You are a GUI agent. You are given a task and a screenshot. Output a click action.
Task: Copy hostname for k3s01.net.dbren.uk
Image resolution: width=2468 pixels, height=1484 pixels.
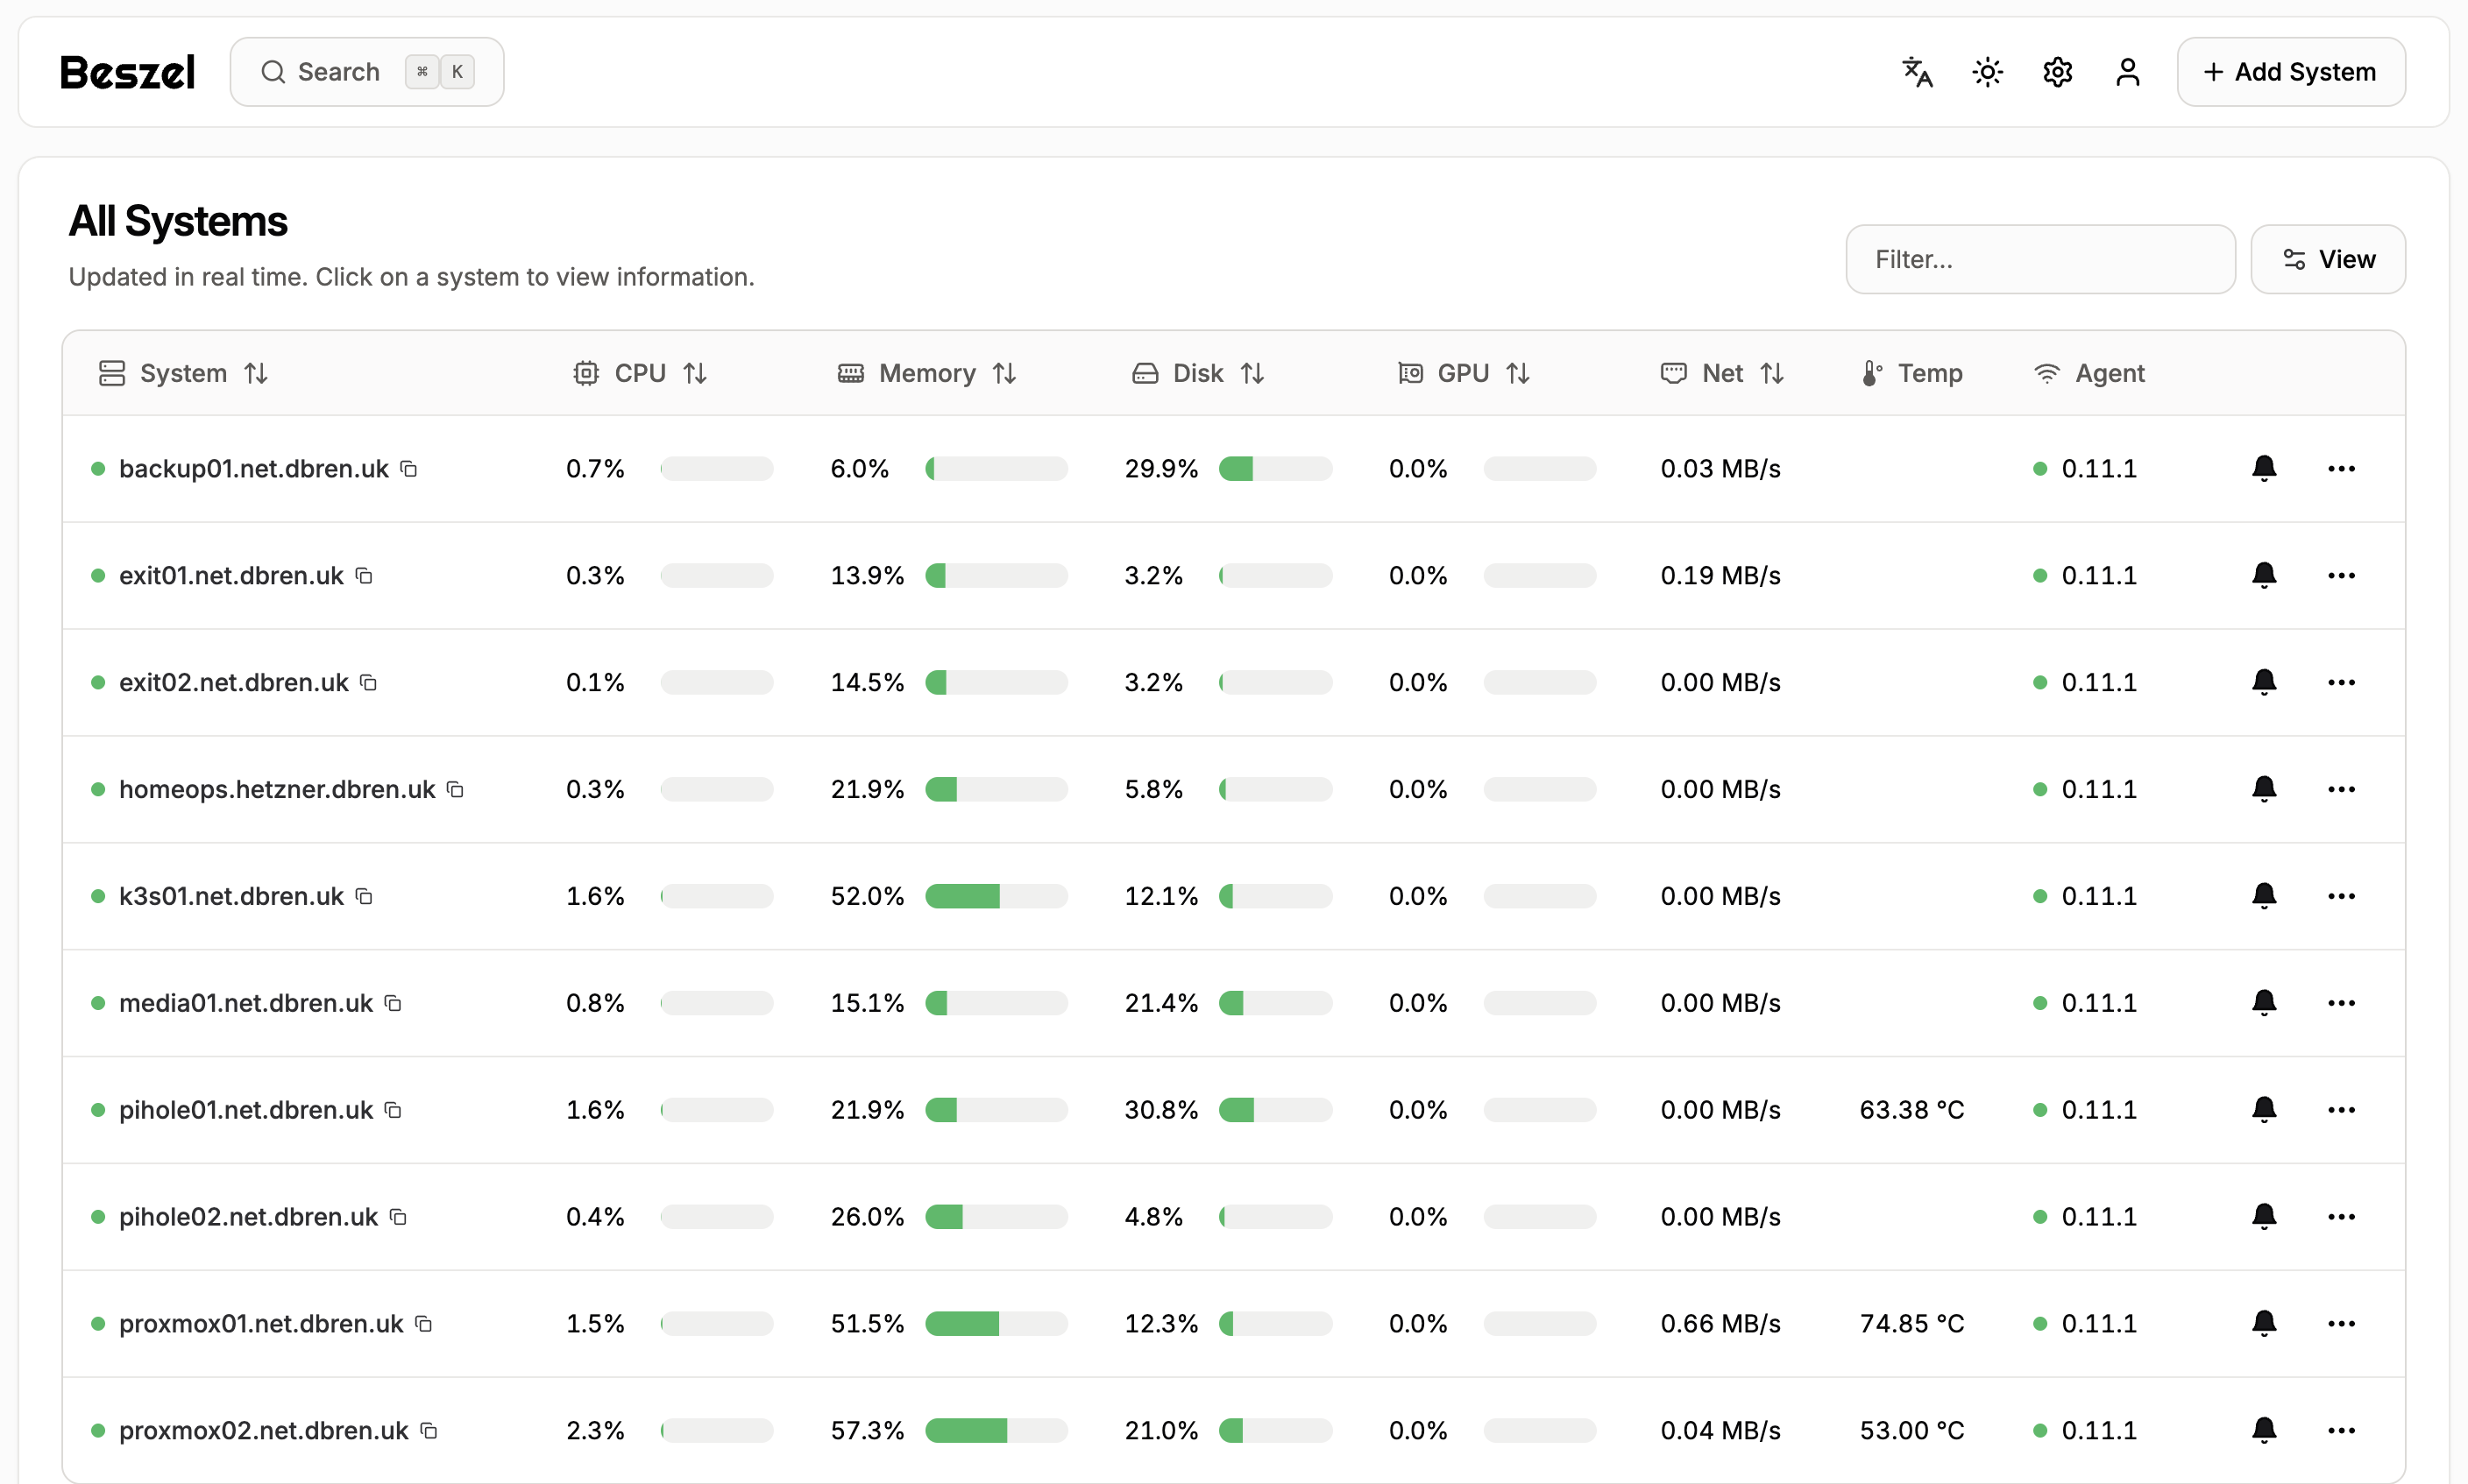(364, 896)
